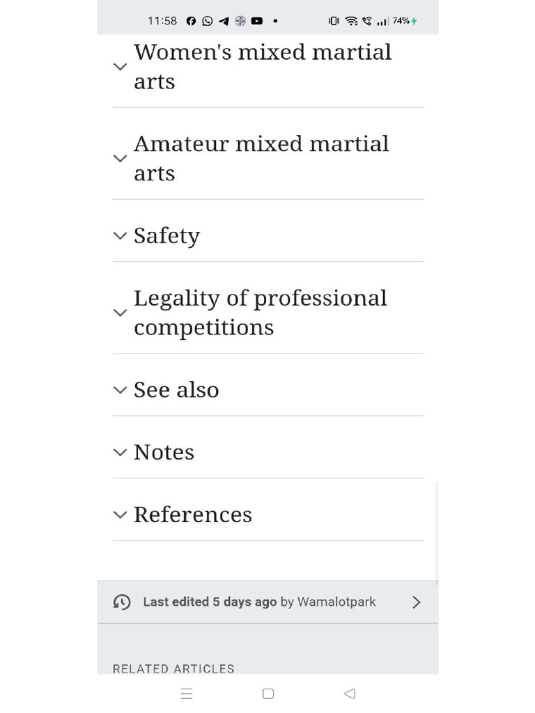
Task: Click the chevron beside Safety
Action: point(120,236)
